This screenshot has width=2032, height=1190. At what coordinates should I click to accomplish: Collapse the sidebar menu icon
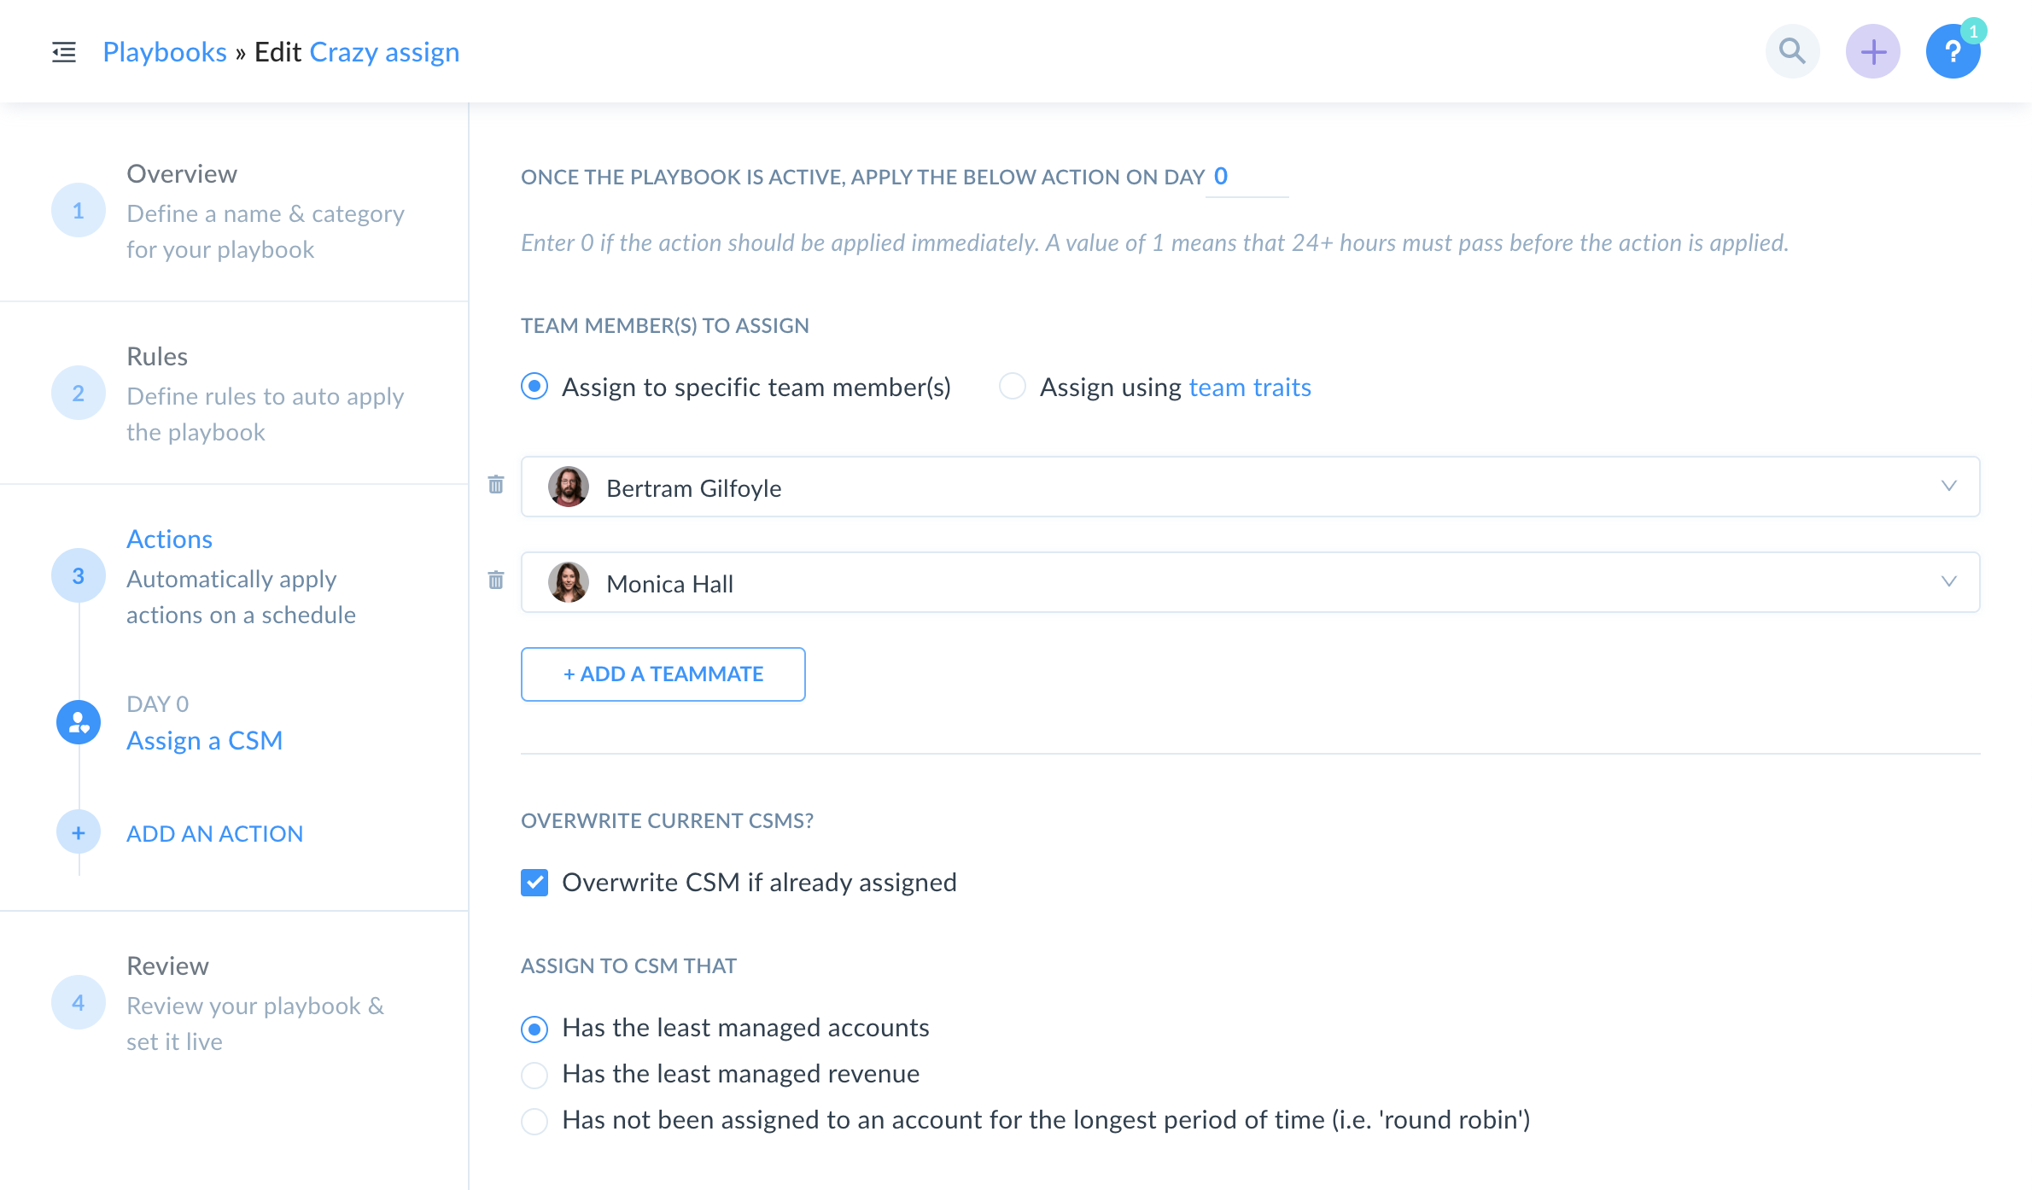64,52
